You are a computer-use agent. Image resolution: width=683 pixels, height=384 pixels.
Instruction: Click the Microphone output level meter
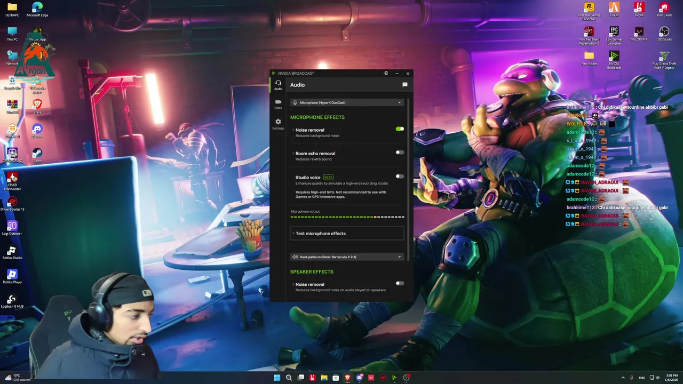pyautogui.click(x=347, y=217)
